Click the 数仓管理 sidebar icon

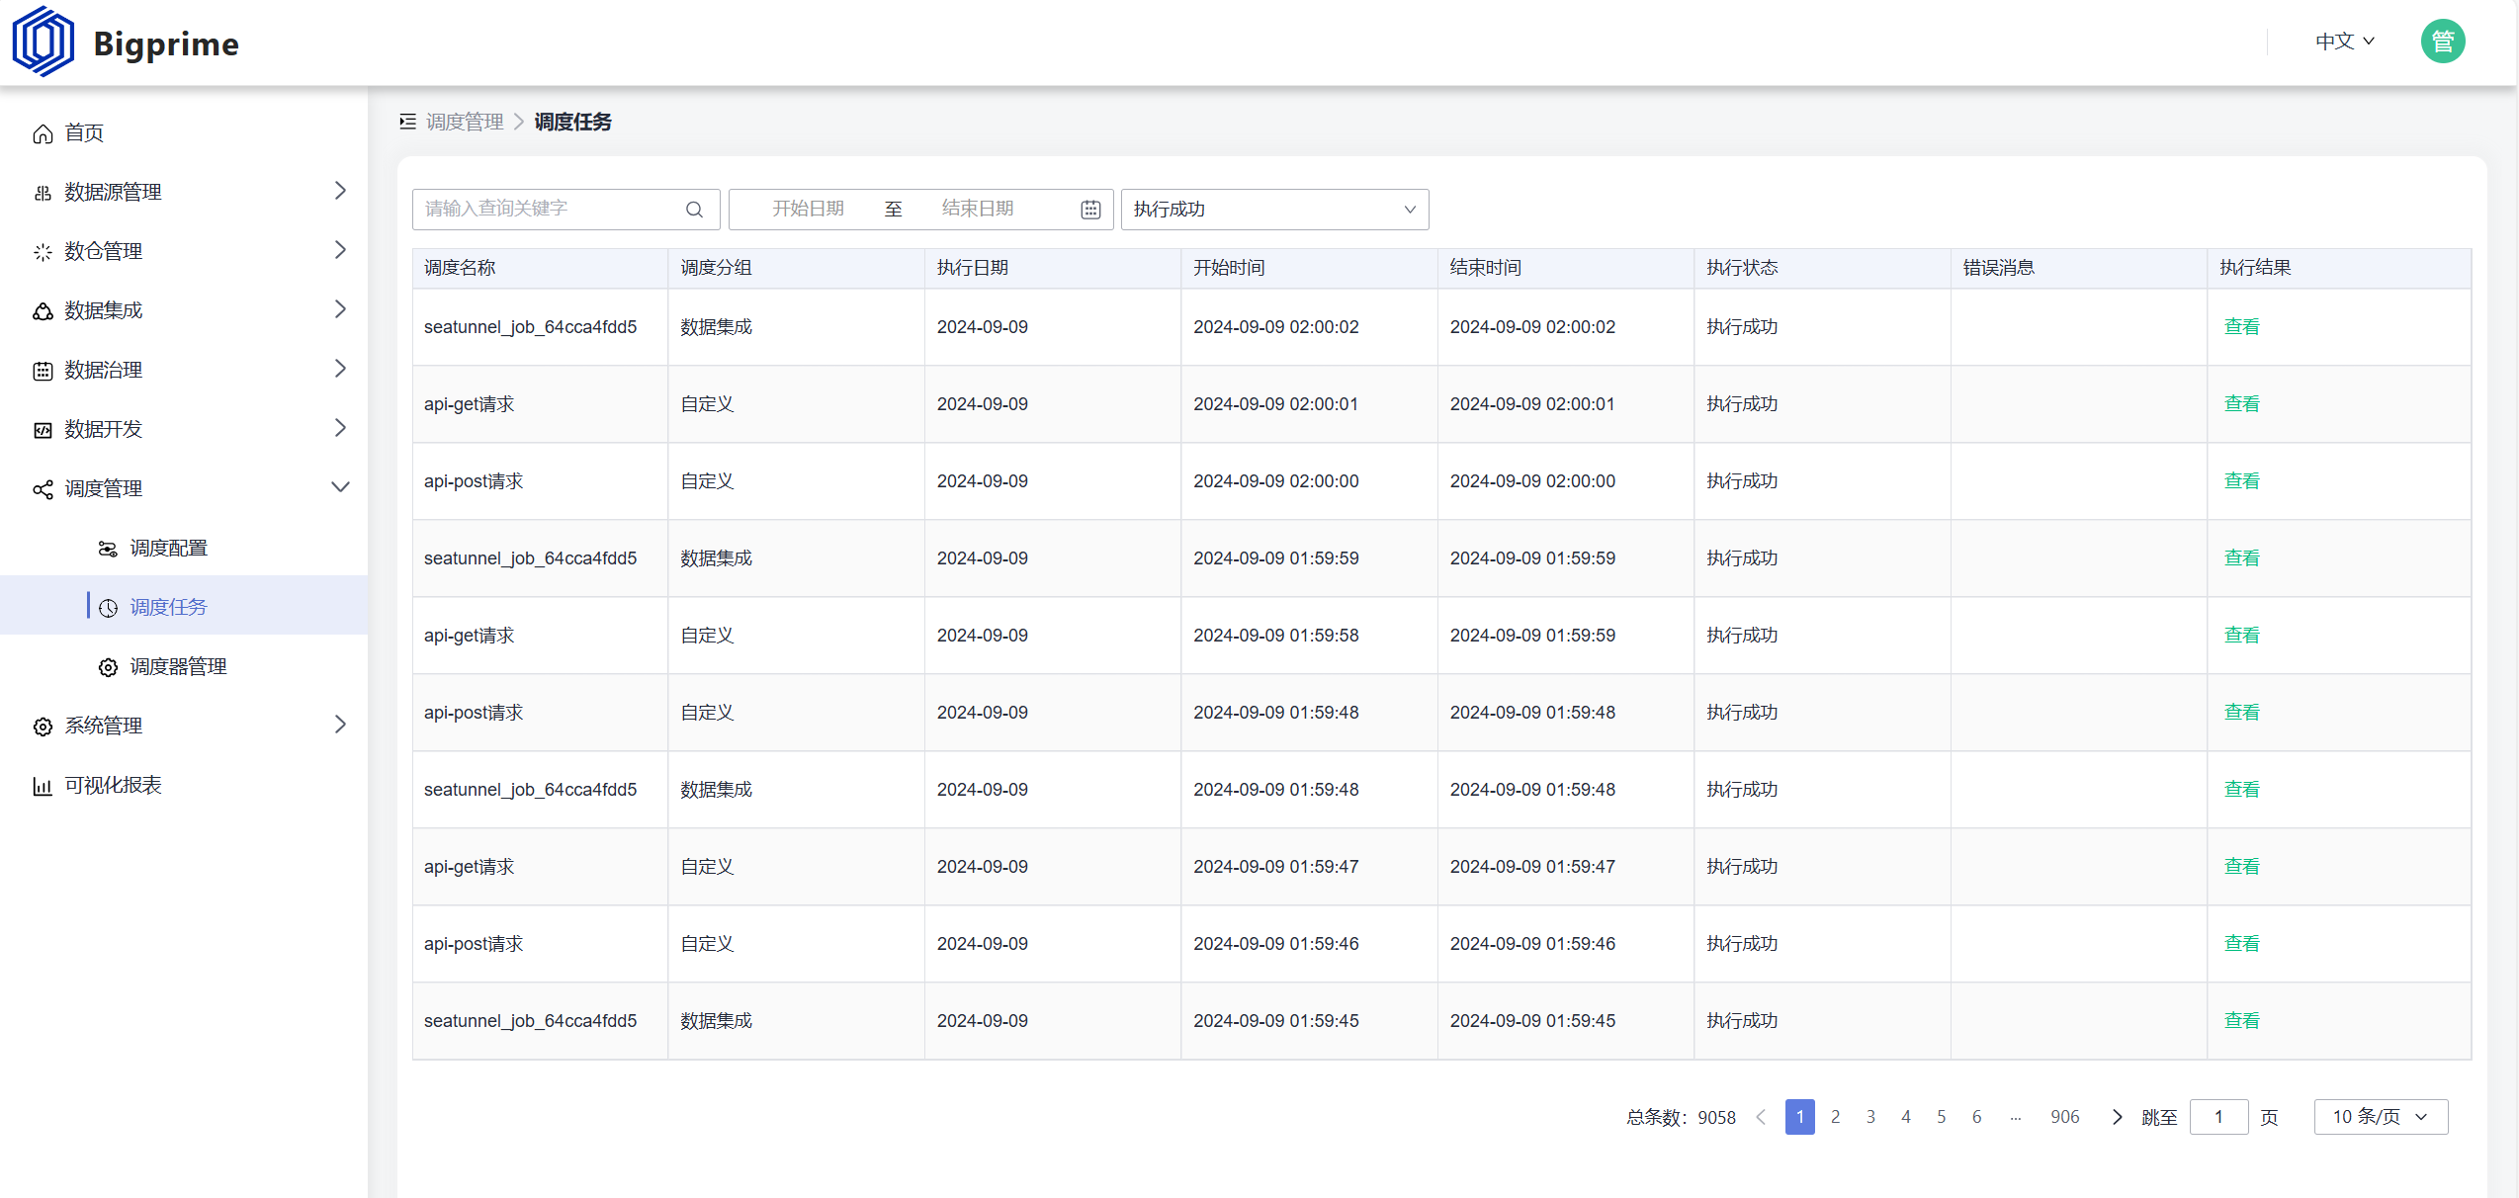[43, 252]
